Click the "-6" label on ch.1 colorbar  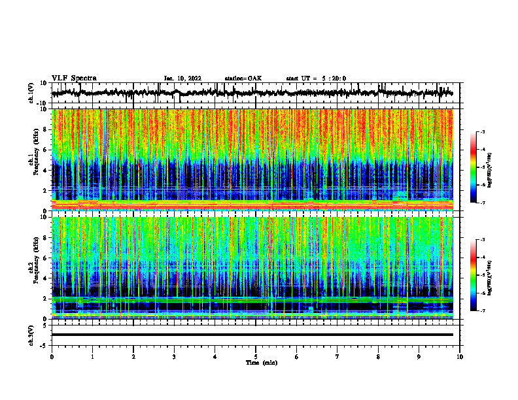point(482,185)
